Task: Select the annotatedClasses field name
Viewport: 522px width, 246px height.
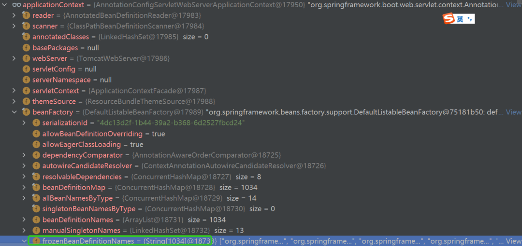Action: tap(60, 37)
